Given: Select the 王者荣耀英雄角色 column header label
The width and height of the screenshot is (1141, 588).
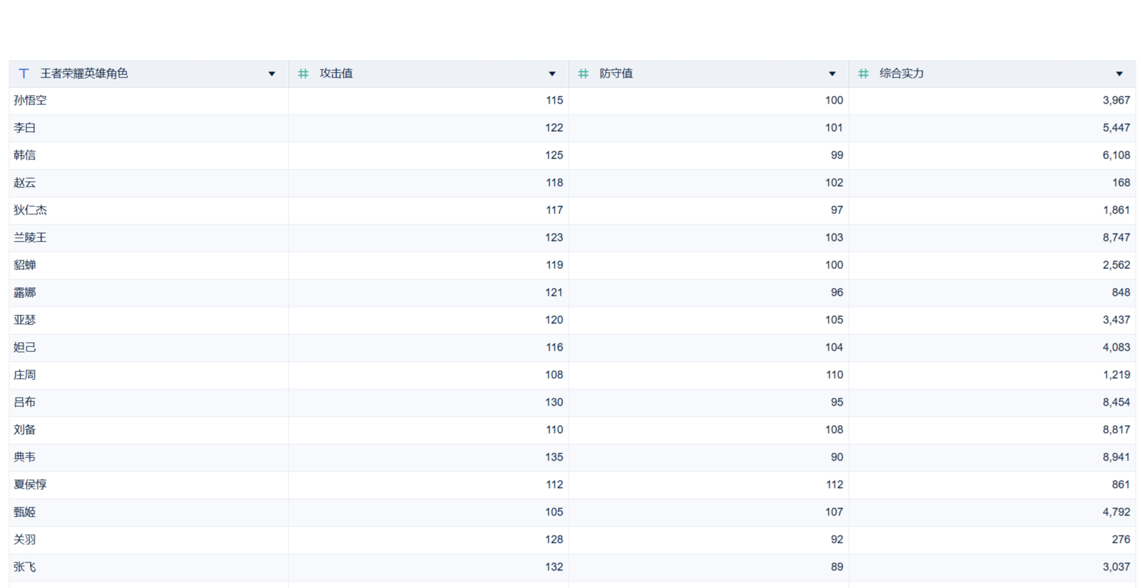Looking at the screenshot, I should coord(84,73).
